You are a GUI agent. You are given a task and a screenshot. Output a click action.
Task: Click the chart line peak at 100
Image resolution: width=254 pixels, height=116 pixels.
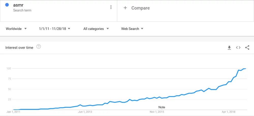point(245,69)
